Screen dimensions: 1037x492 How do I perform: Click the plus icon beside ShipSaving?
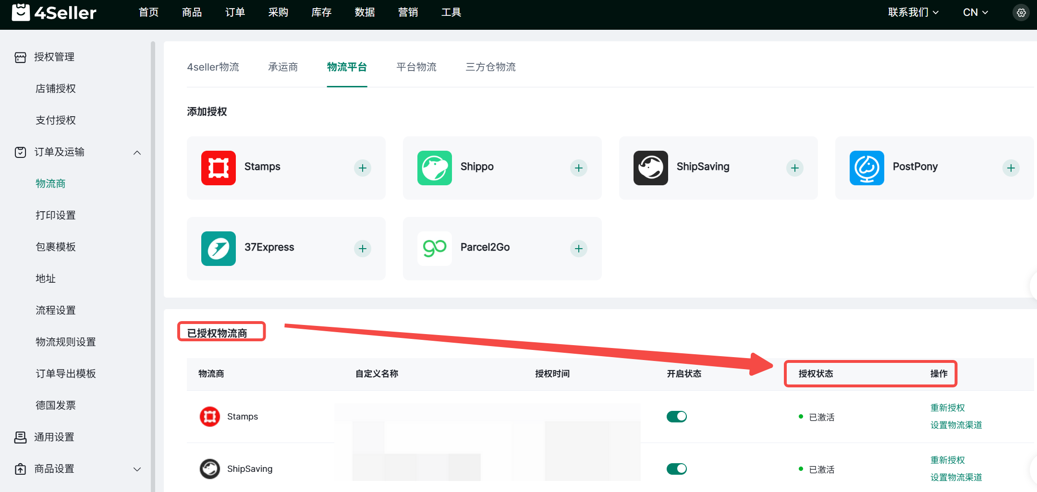(x=794, y=168)
